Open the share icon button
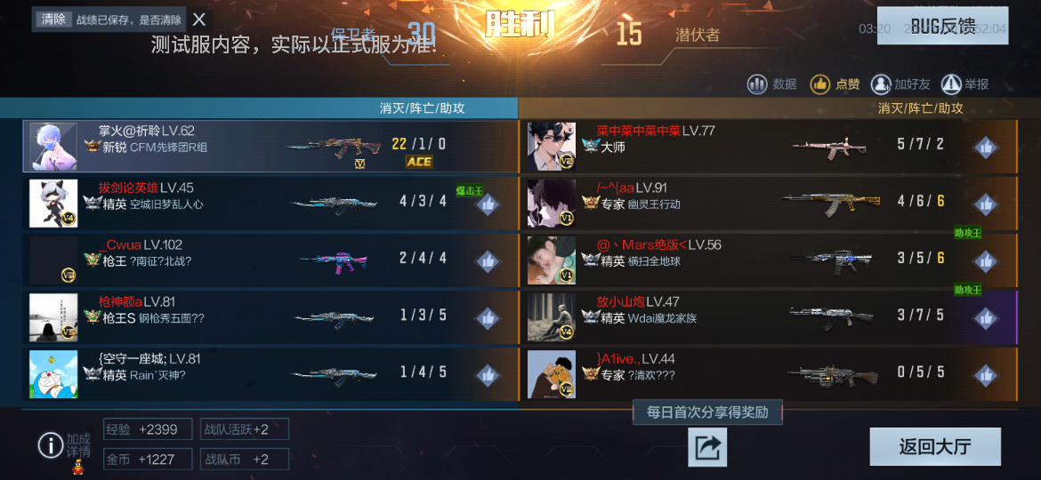Viewport: 1041px width, 480px height. click(707, 447)
